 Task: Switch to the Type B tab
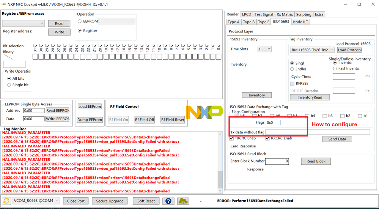pyautogui.click(x=249, y=22)
